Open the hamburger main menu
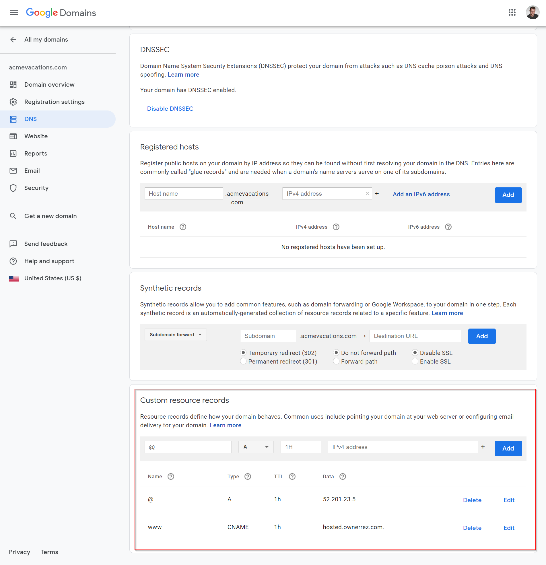Screen dimensions: 546x565 click(x=14, y=12)
